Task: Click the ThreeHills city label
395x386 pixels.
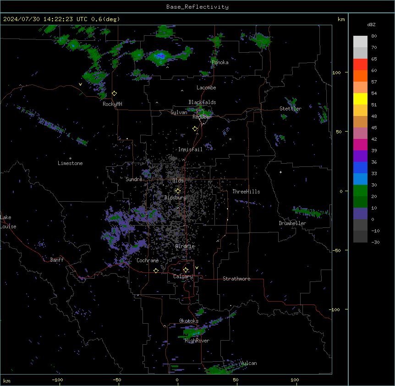Action: coord(246,192)
